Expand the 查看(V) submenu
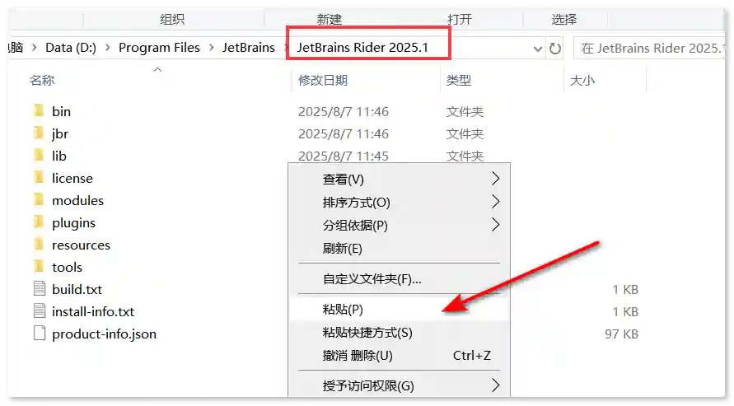The width and height of the screenshot is (734, 406). (495, 179)
